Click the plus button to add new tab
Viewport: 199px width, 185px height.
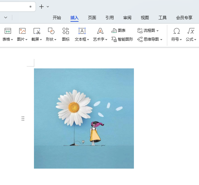pos(41,7)
